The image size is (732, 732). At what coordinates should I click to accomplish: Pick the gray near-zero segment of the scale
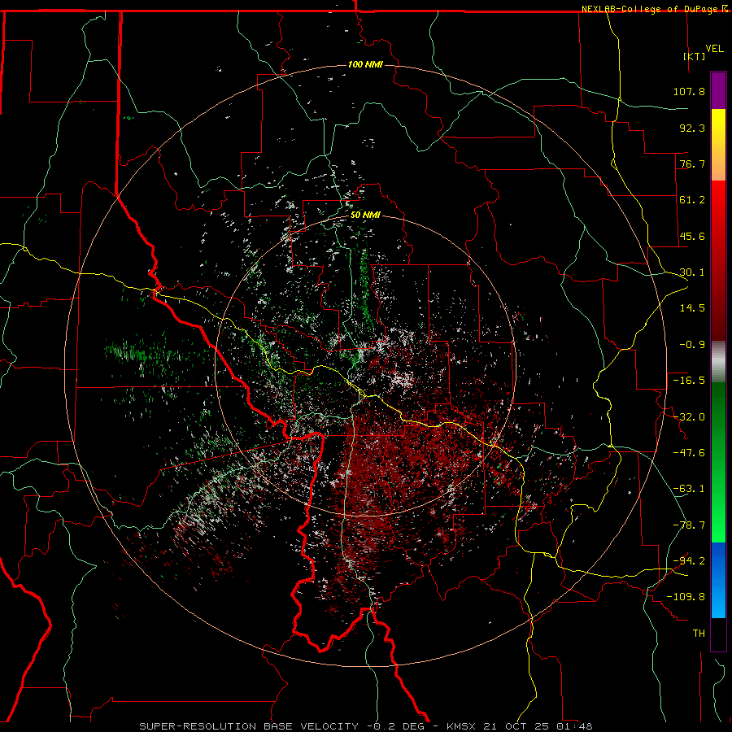[718, 362]
